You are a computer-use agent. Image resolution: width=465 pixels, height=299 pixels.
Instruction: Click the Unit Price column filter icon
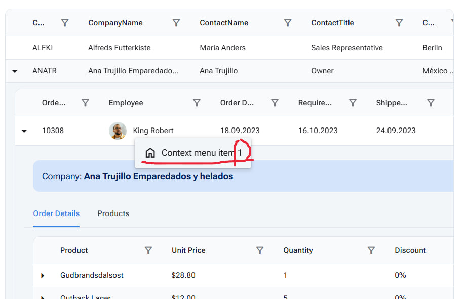click(x=260, y=250)
